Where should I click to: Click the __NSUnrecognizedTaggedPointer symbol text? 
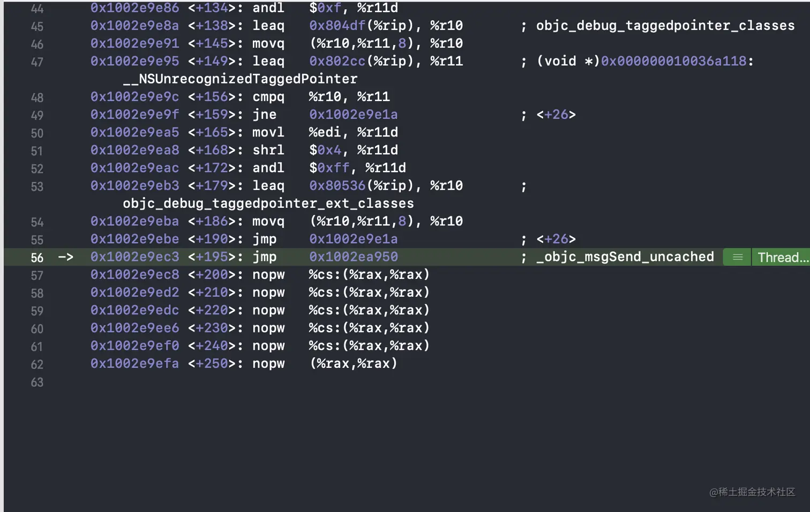[x=240, y=79]
